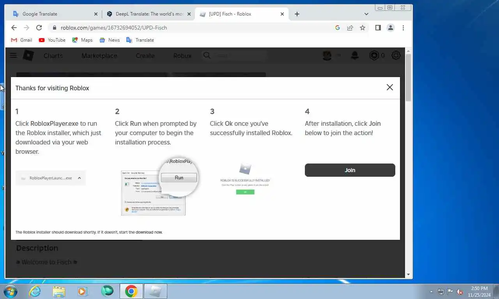
Task: Open Windows Media Player from taskbar
Action: pyautogui.click(x=83, y=291)
